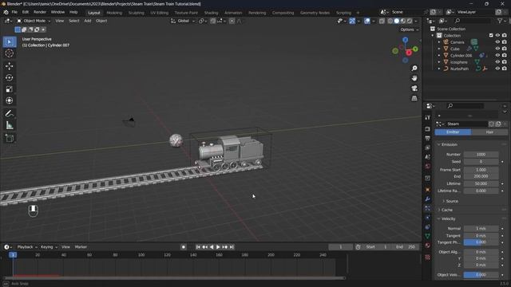Click the Number field showing 1000
This screenshot has height=287, width=511.
481,155
